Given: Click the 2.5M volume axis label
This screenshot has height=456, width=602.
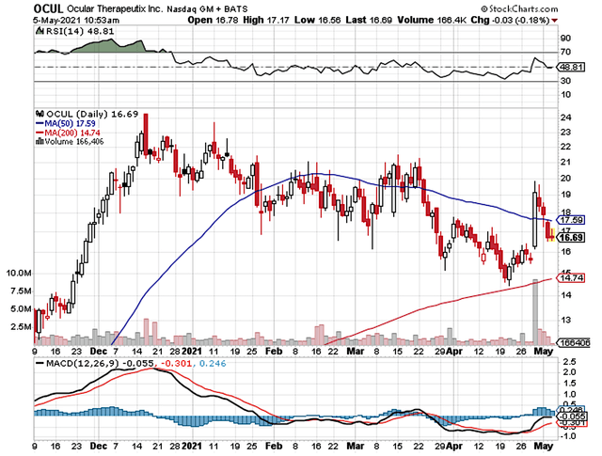Looking at the screenshot, I should pos(21,326).
